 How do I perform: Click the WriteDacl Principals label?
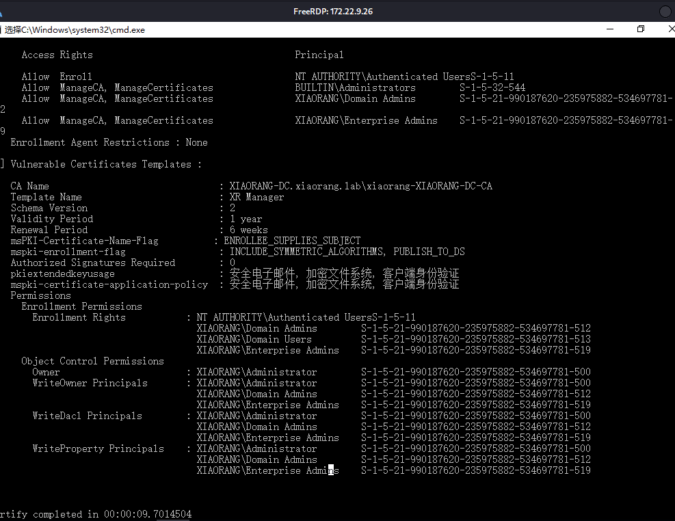[x=87, y=416]
